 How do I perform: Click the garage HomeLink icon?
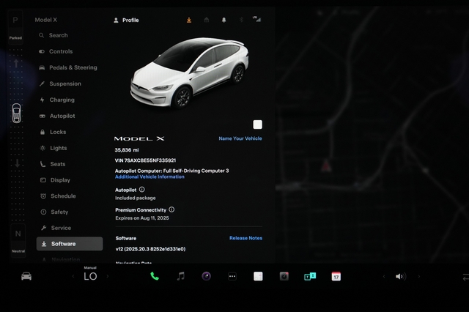[x=207, y=20]
